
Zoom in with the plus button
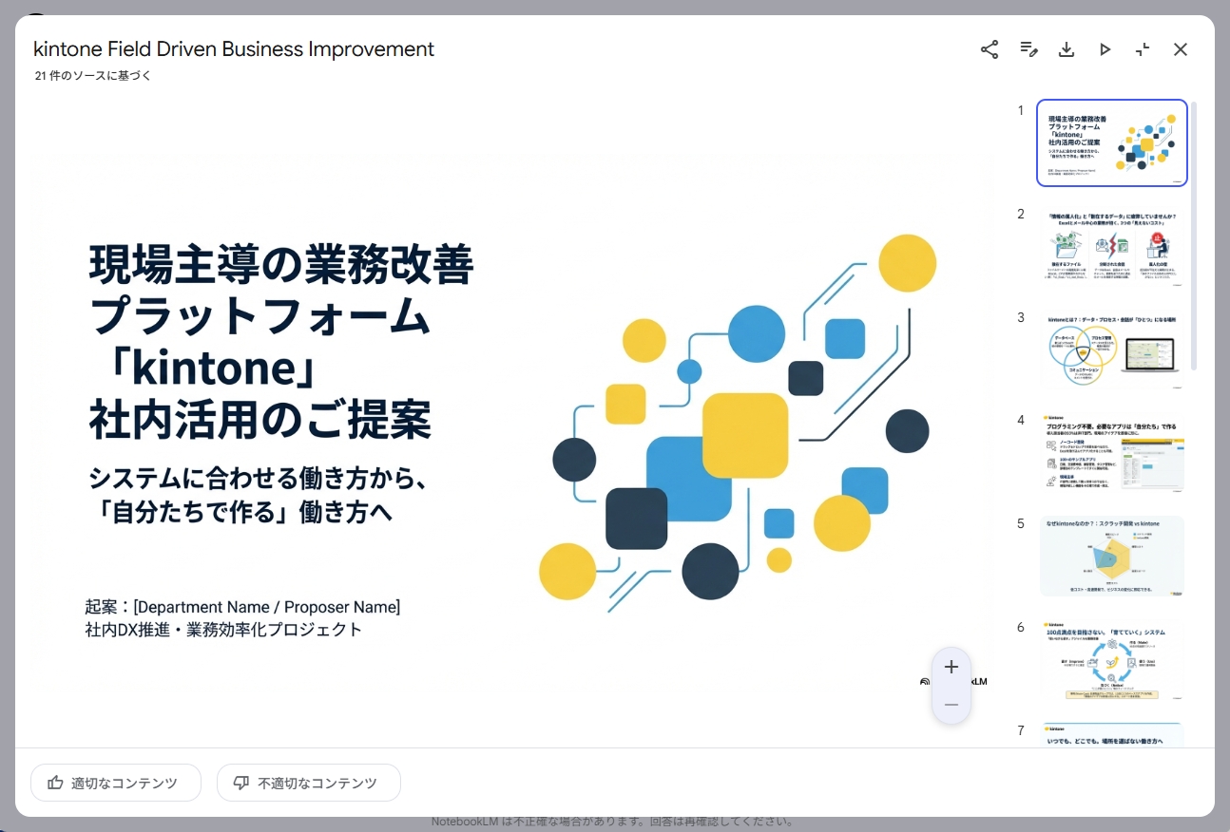[x=951, y=667]
